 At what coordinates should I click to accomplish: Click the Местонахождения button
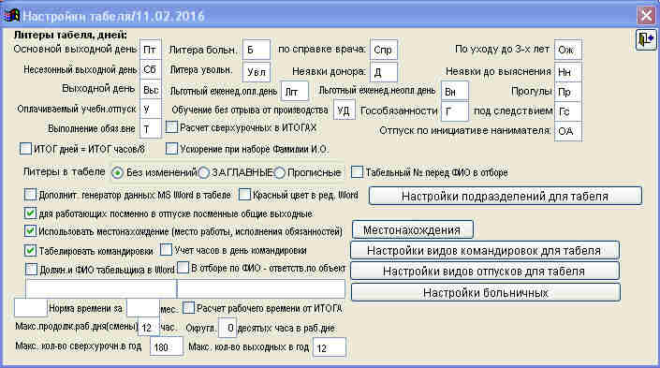(x=412, y=230)
